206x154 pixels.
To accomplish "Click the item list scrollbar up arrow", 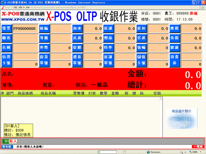I will pyautogui.click(x=161, y=99).
